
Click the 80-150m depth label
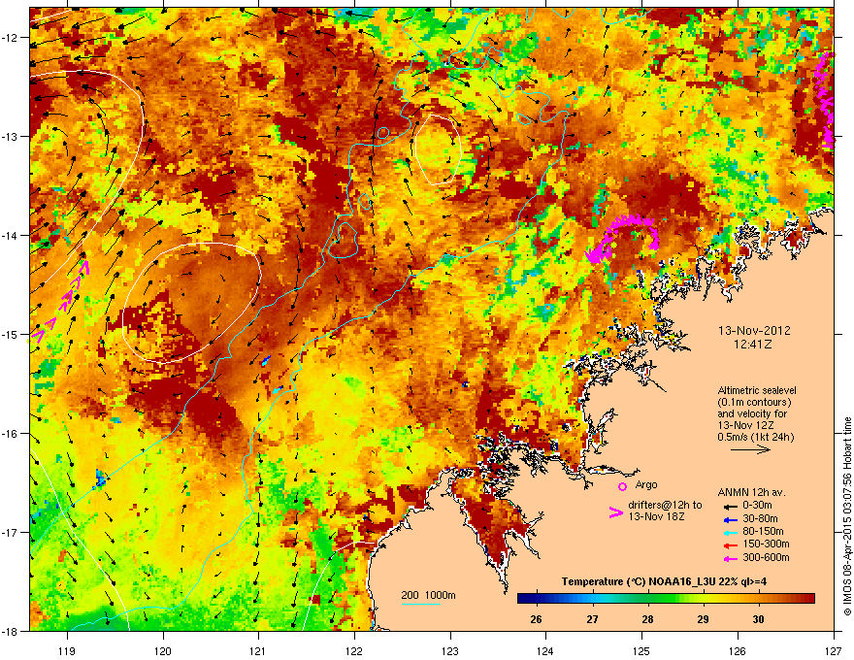coord(763,532)
